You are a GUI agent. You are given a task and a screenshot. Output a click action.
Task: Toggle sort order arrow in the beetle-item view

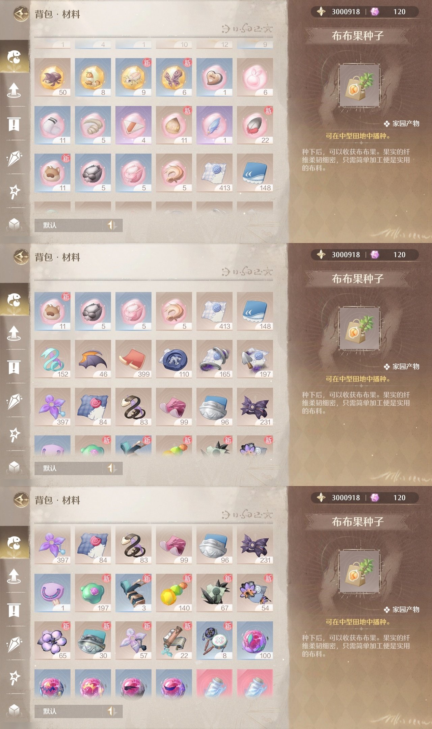[112, 225]
